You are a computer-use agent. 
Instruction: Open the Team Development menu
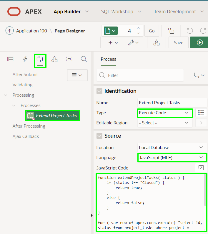pos(175,11)
